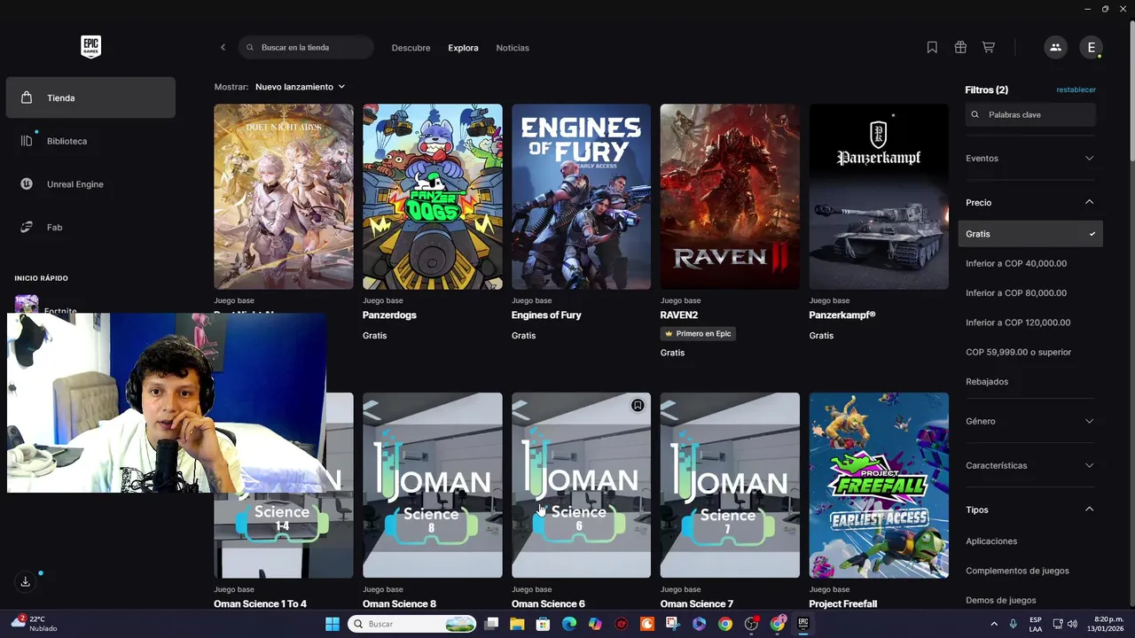Open the weather widget 22°C Nublado
This screenshot has height=638, width=1135.
[x=35, y=624]
